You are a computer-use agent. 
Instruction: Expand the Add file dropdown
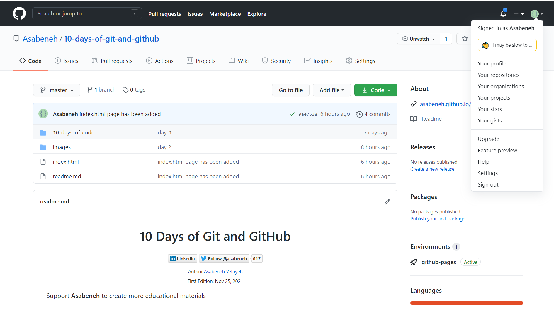332,90
